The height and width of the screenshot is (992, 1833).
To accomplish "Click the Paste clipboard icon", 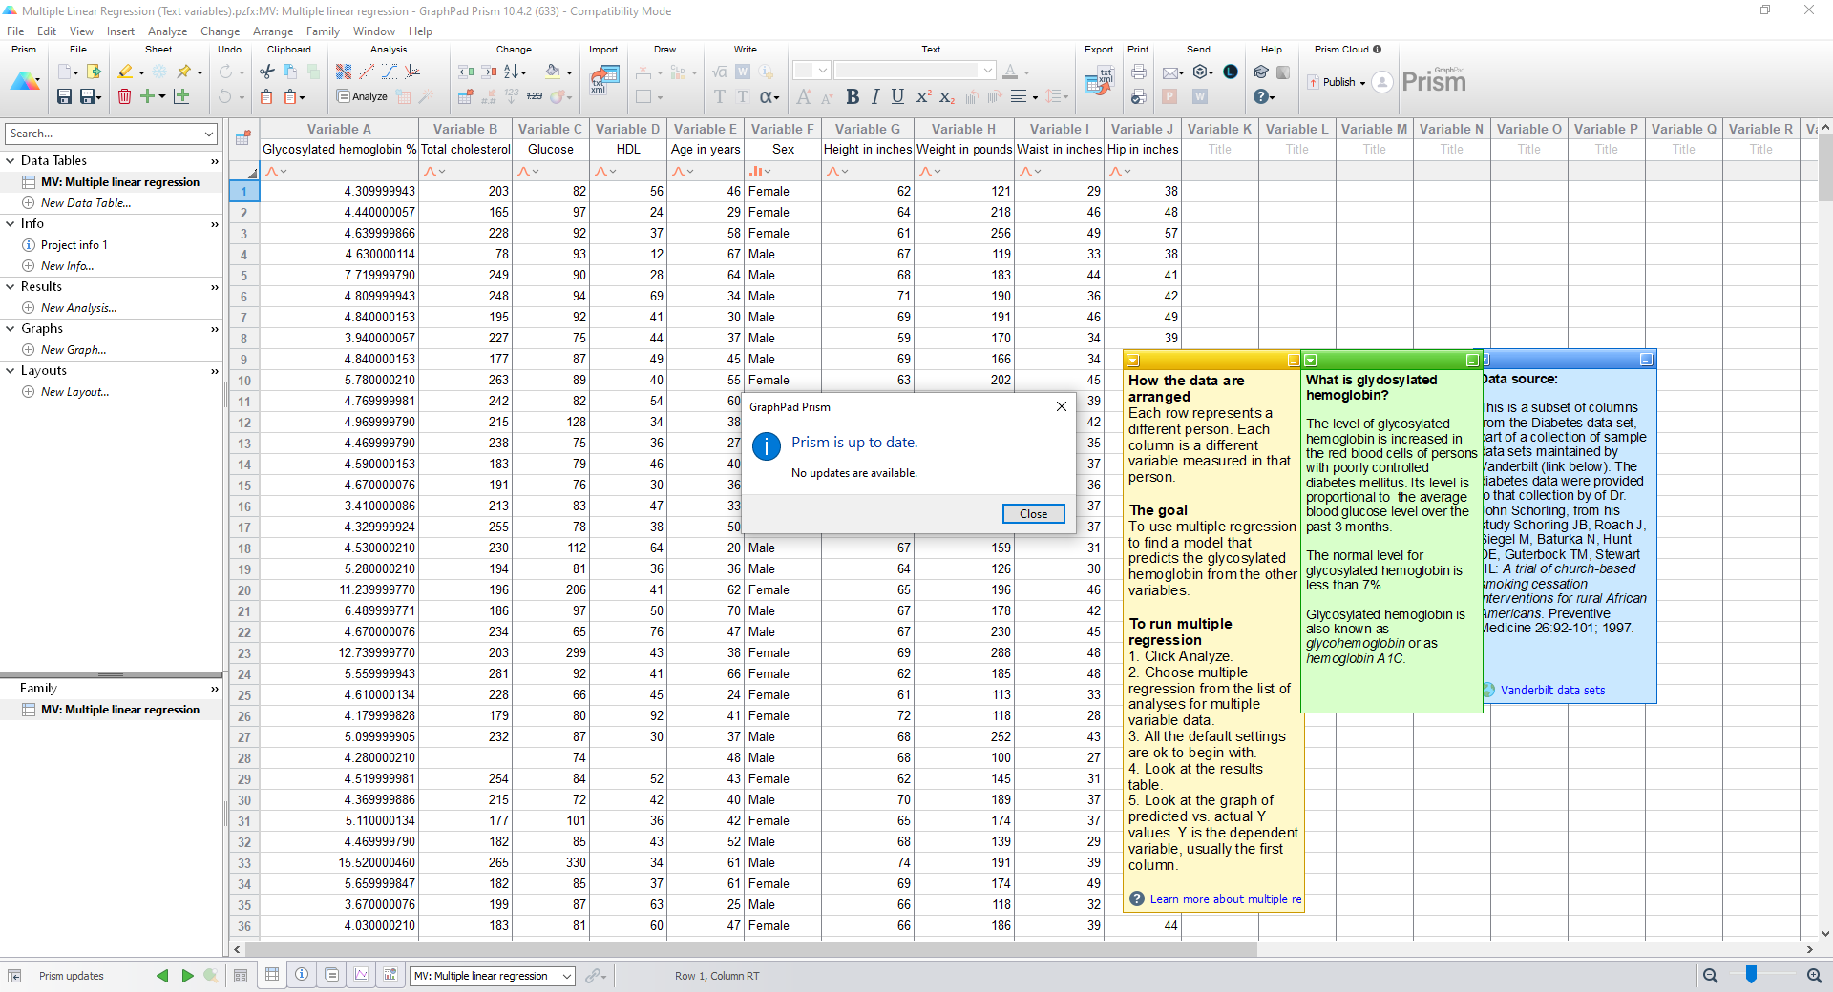I will (x=267, y=96).
